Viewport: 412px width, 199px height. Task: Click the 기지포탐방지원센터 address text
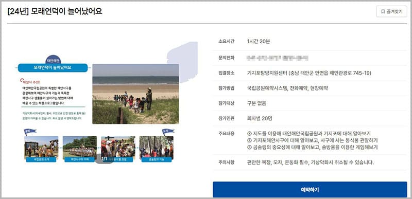tap(309, 73)
